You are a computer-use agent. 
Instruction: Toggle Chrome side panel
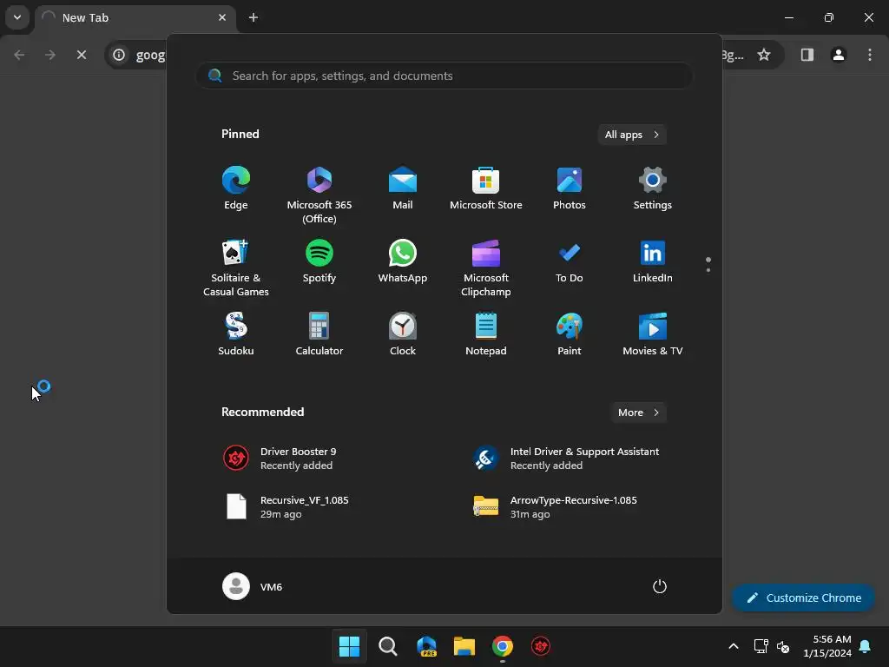807,55
